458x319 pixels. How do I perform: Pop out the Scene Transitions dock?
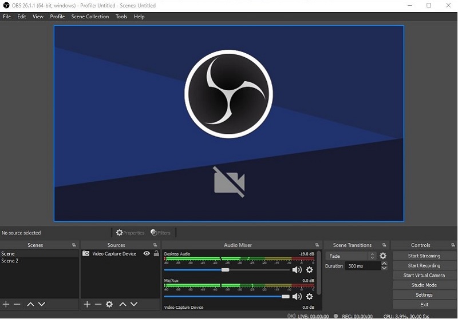(384, 245)
